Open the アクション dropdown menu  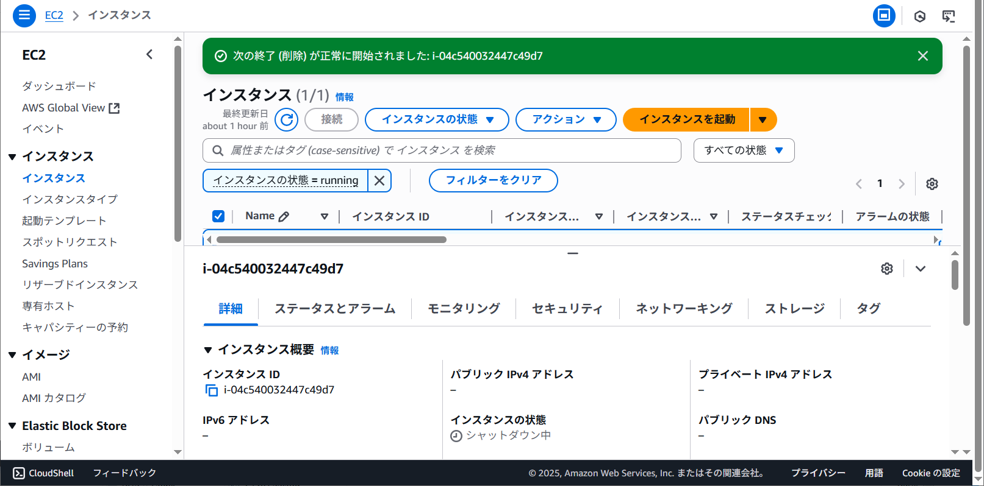click(566, 120)
